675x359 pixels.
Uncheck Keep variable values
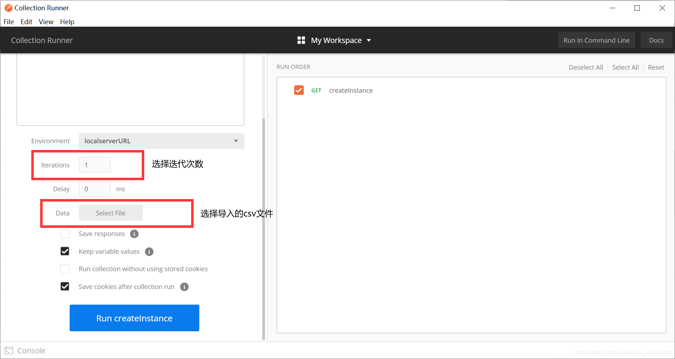(x=65, y=251)
